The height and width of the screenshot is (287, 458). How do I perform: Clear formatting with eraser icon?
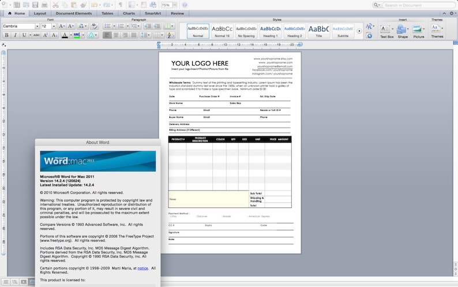click(94, 26)
